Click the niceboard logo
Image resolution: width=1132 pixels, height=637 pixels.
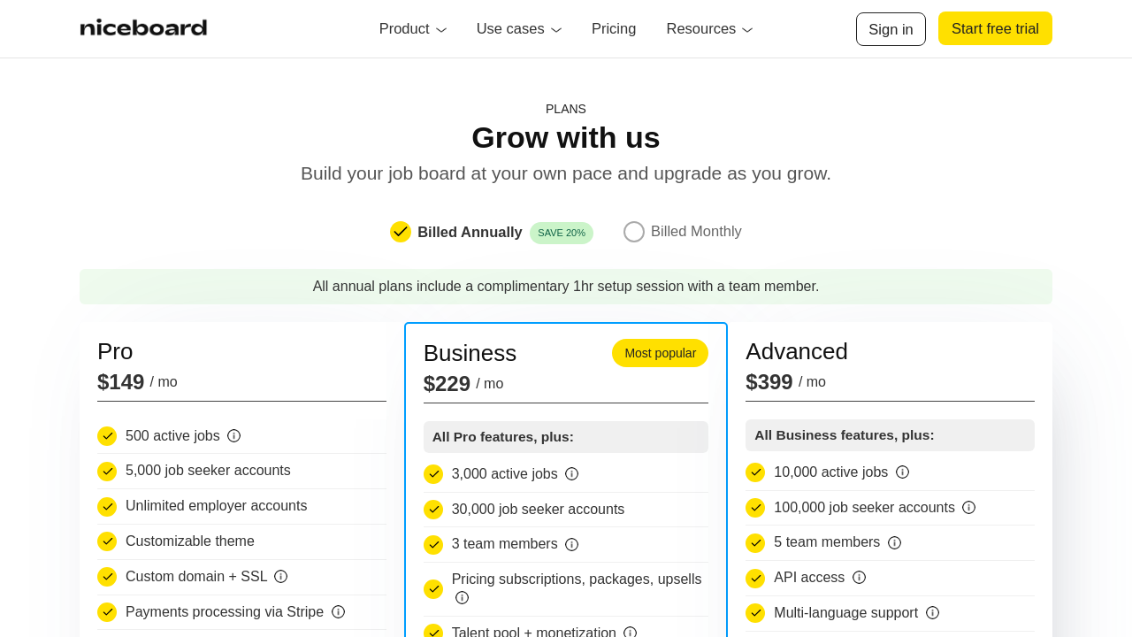point(143,28)
